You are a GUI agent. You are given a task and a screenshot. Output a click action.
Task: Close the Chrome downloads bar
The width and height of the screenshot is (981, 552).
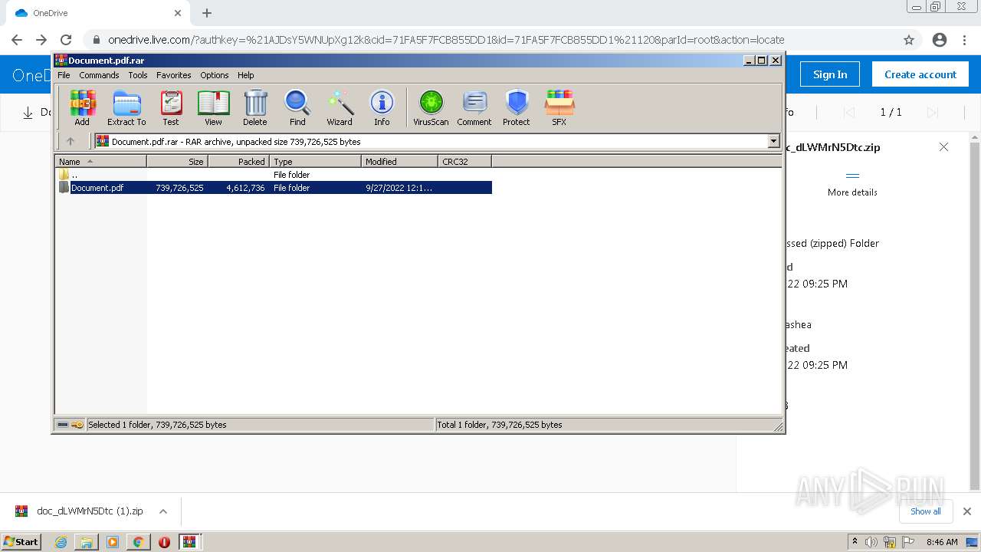[x=967, y=511]
